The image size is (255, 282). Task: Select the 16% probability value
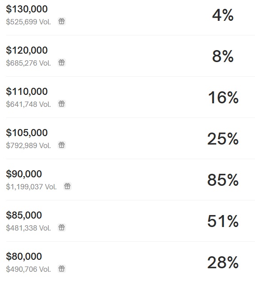tap(223, 98)
